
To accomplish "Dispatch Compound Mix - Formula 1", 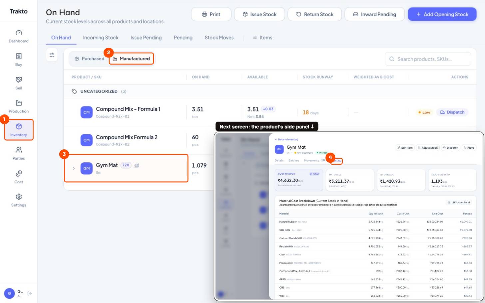I will click(452, 112).
